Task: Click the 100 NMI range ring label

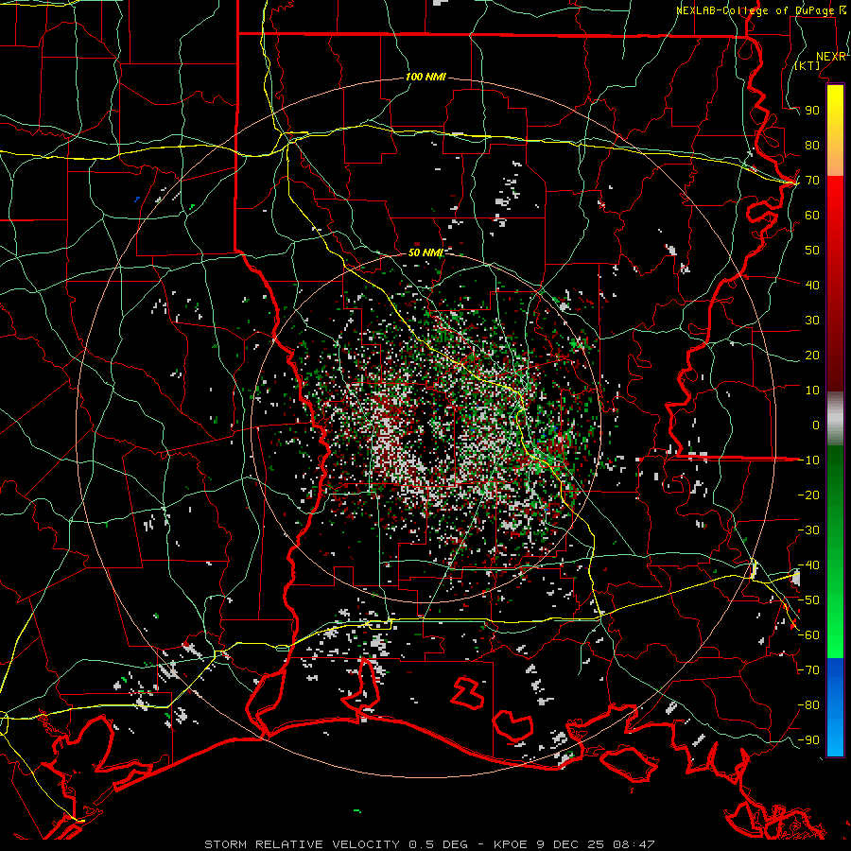Action: pos(425,78)
